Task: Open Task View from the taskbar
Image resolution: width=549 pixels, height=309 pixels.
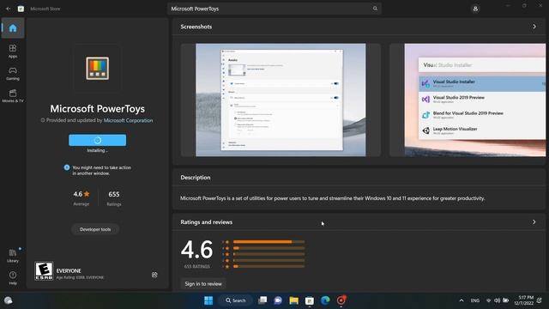Action: pyautogui.click(x=262, y=300)
